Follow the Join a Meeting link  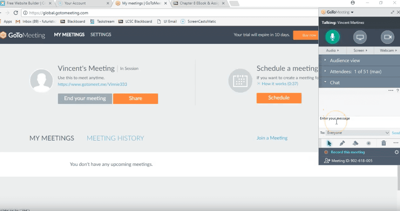[x=272, y=138]
